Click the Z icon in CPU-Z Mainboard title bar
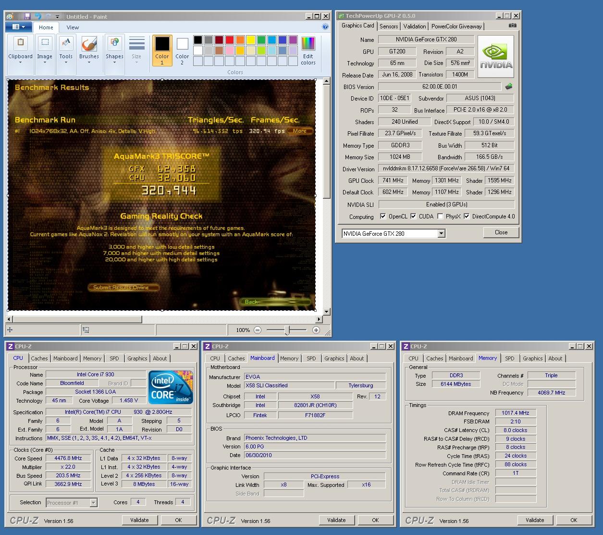This screenshot has height=535, width=603. pos(208,346)
